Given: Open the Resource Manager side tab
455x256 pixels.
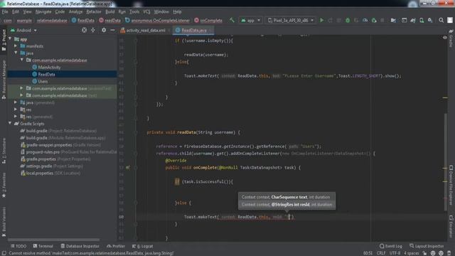Looking at the screenshot, I should pos(4,80).
